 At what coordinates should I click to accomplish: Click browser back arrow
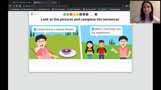coord(10,6)
